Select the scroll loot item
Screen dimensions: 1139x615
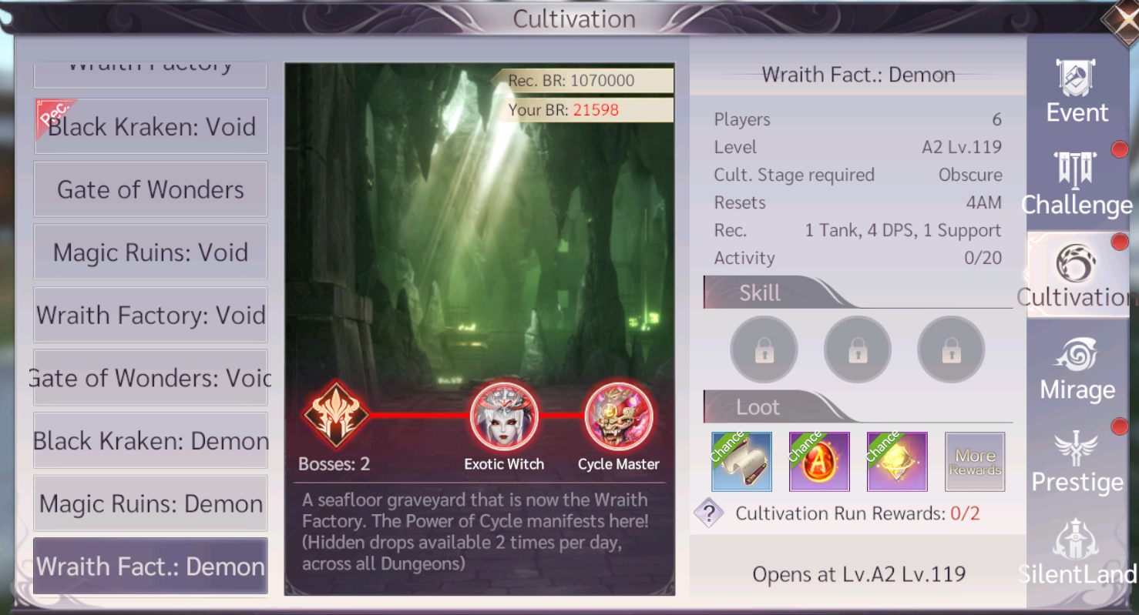point(741,461)
